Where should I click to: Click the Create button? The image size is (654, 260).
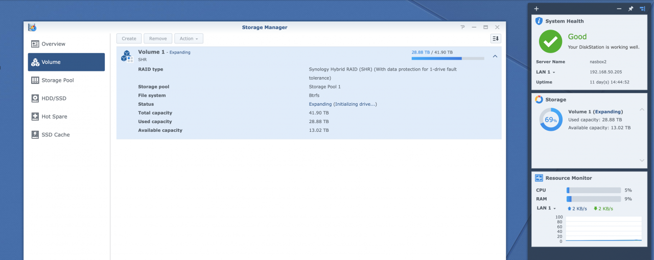129,38
